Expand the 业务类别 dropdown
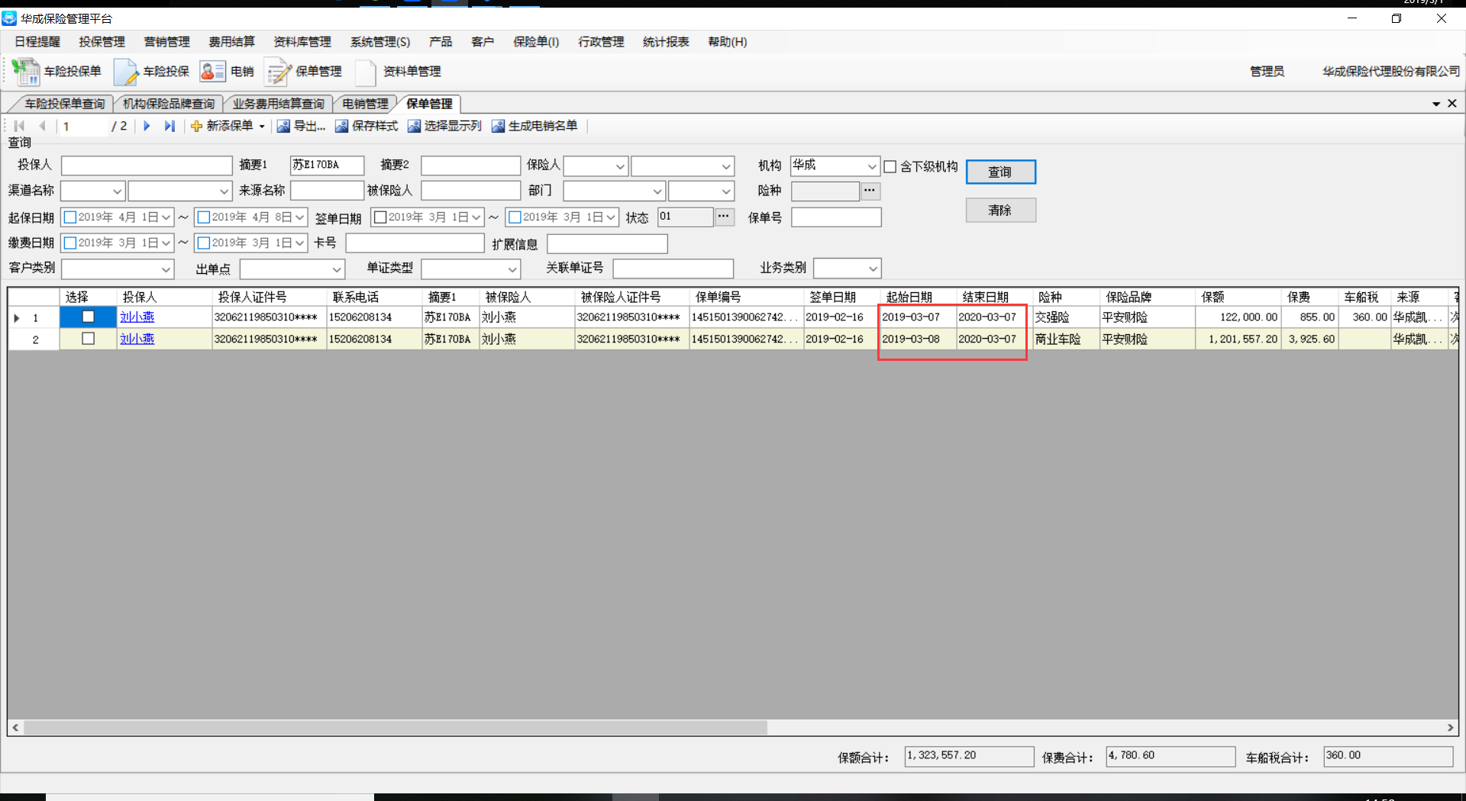The image size is (1466, 801). (873, 269)
